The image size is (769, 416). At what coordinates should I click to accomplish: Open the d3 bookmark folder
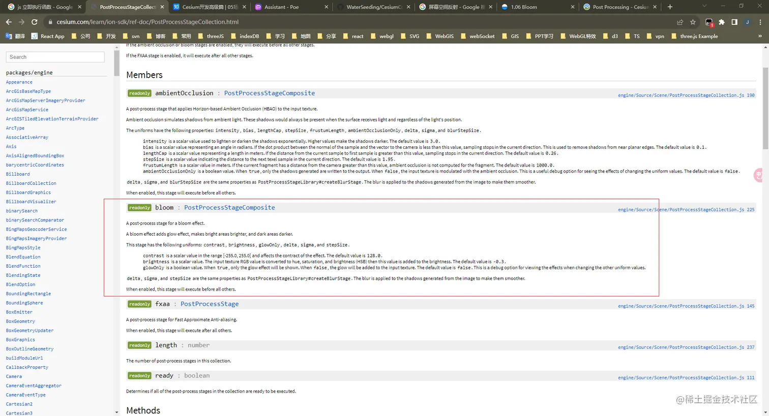coord(610,36)
